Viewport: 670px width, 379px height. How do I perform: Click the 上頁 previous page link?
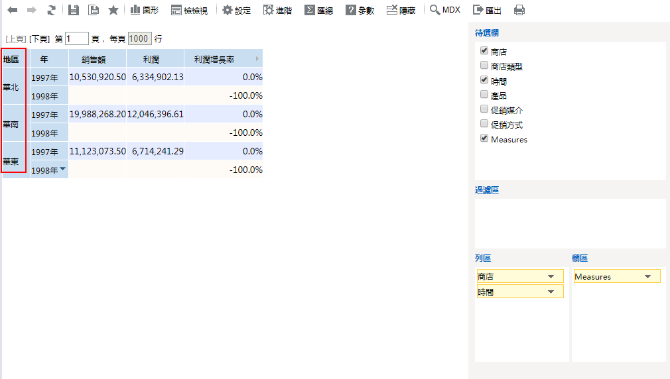pos(15,39)
